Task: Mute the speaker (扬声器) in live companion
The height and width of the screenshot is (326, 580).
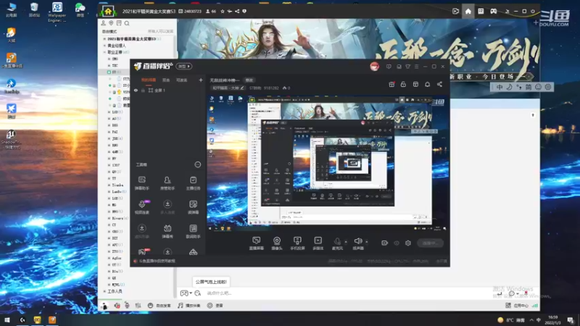Action: click(x=357, y=243)
